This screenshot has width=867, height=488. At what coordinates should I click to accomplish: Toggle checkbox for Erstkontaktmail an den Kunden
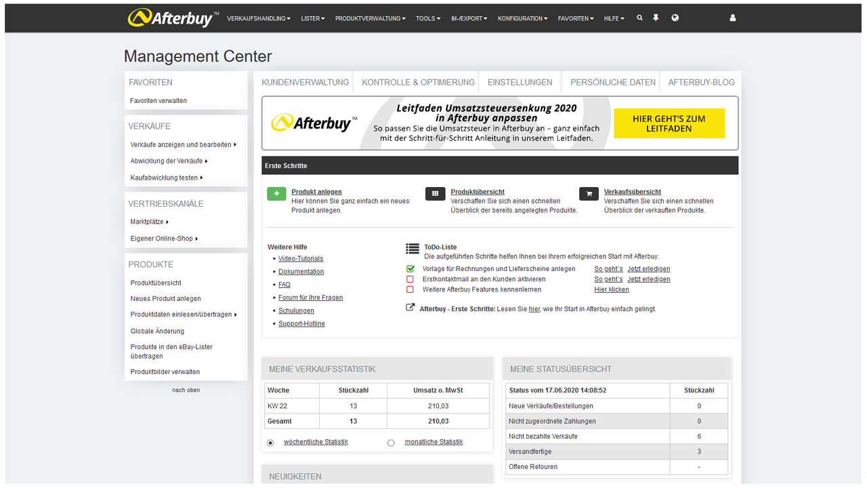(410, 279)
